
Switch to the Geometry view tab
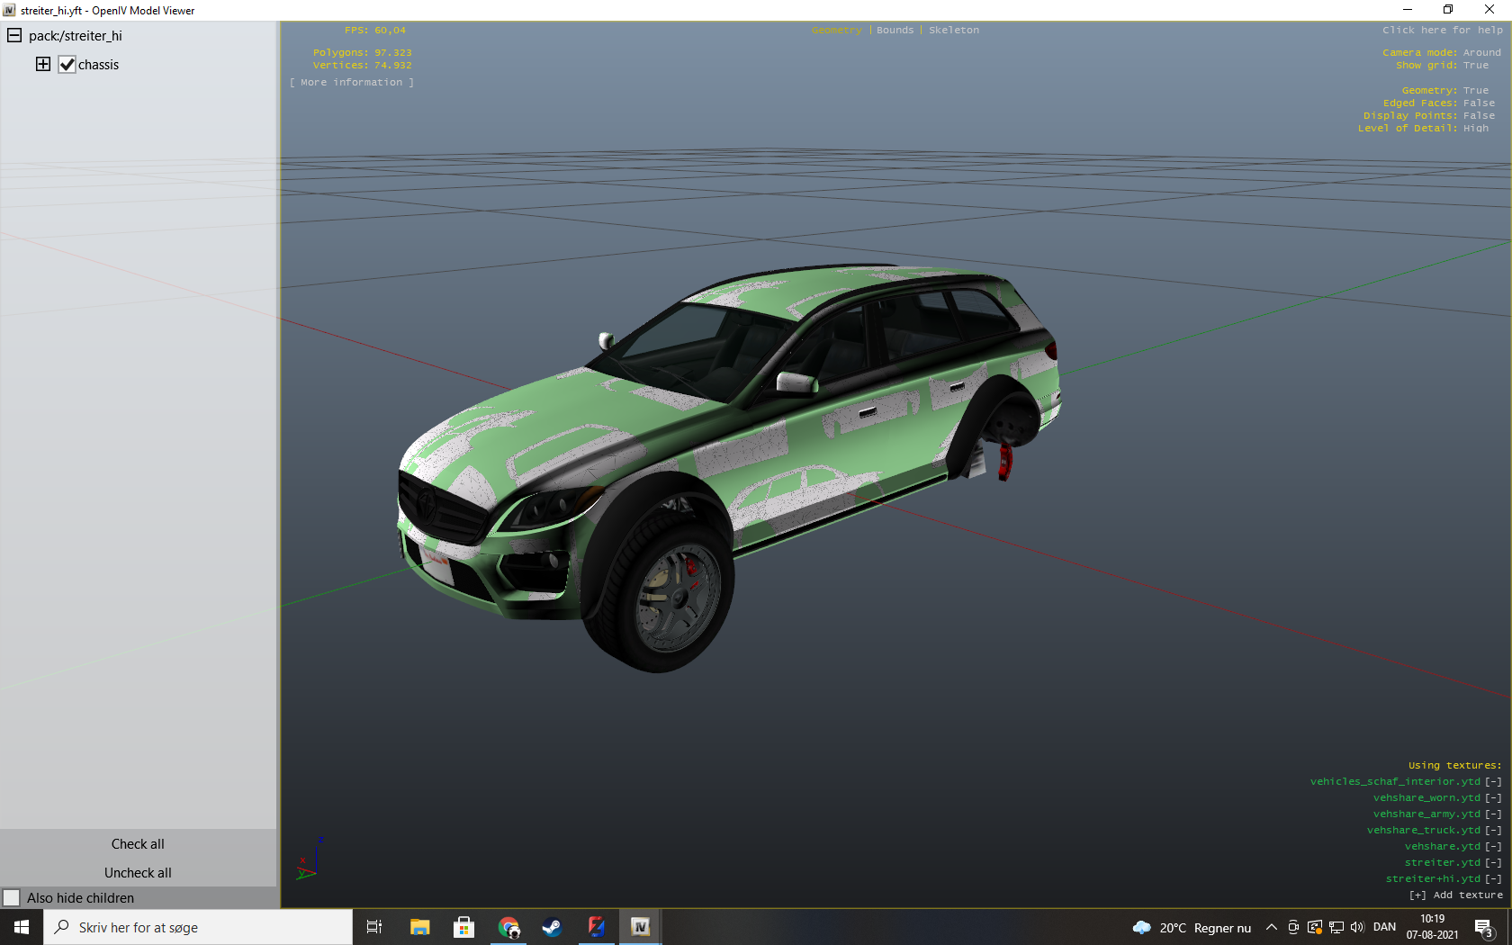(836, 31)
